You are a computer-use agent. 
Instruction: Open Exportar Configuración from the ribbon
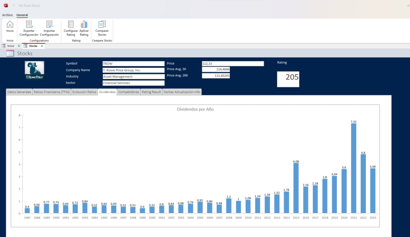(29, 28)
